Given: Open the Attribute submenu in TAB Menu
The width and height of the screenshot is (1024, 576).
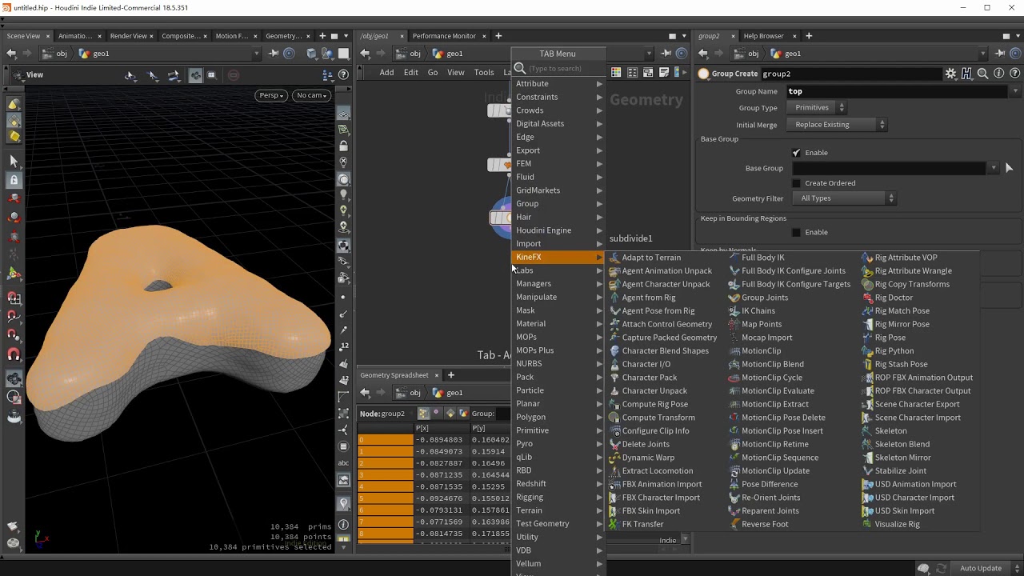Looking at the screenshot, I should click(x=558, y=83).
